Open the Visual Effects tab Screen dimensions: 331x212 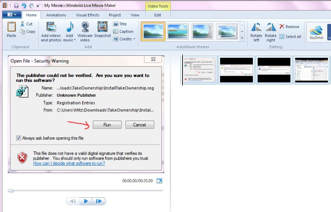(88, 15)
